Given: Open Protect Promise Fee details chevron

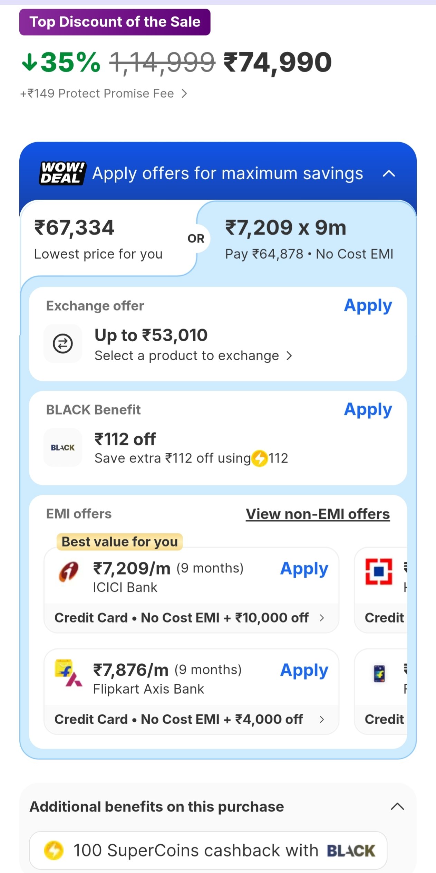Looking at the screenshot, I should [x=185, y=94].
